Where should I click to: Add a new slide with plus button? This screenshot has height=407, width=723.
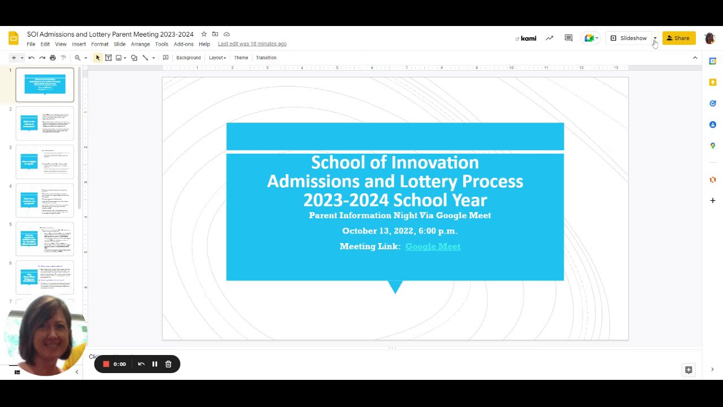[x=14, y=58]
